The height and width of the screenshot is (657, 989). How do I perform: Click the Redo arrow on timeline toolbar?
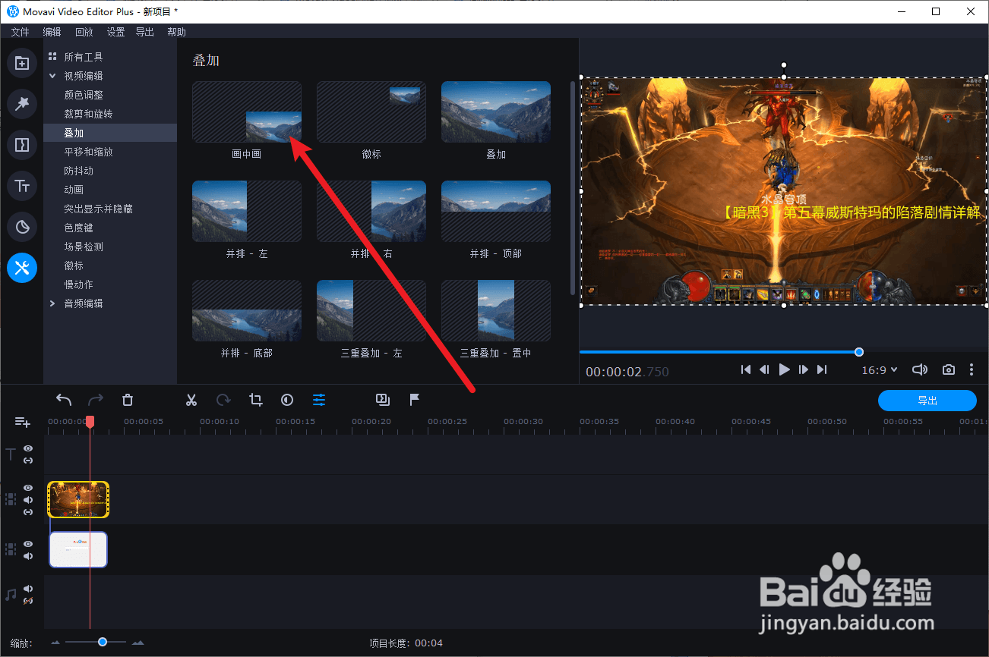click(x=96, y=400)
